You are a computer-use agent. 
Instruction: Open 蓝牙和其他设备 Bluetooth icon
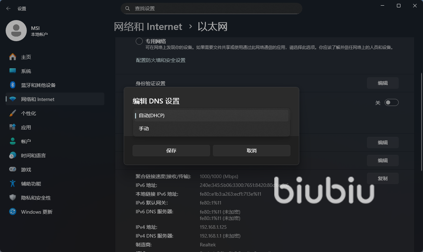(13, 85)
